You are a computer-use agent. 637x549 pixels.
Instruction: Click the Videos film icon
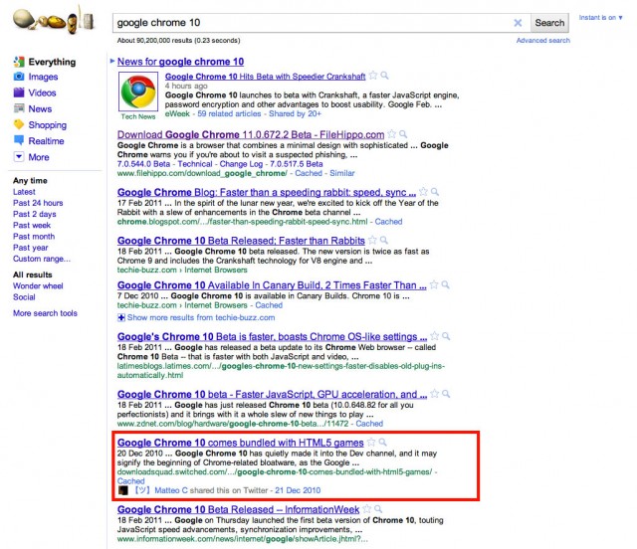click(x=19, y=92)
